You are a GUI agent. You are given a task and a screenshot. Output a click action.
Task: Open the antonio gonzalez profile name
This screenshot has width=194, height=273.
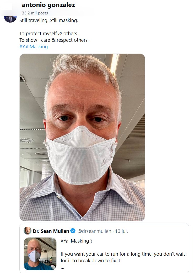point(48,5)
